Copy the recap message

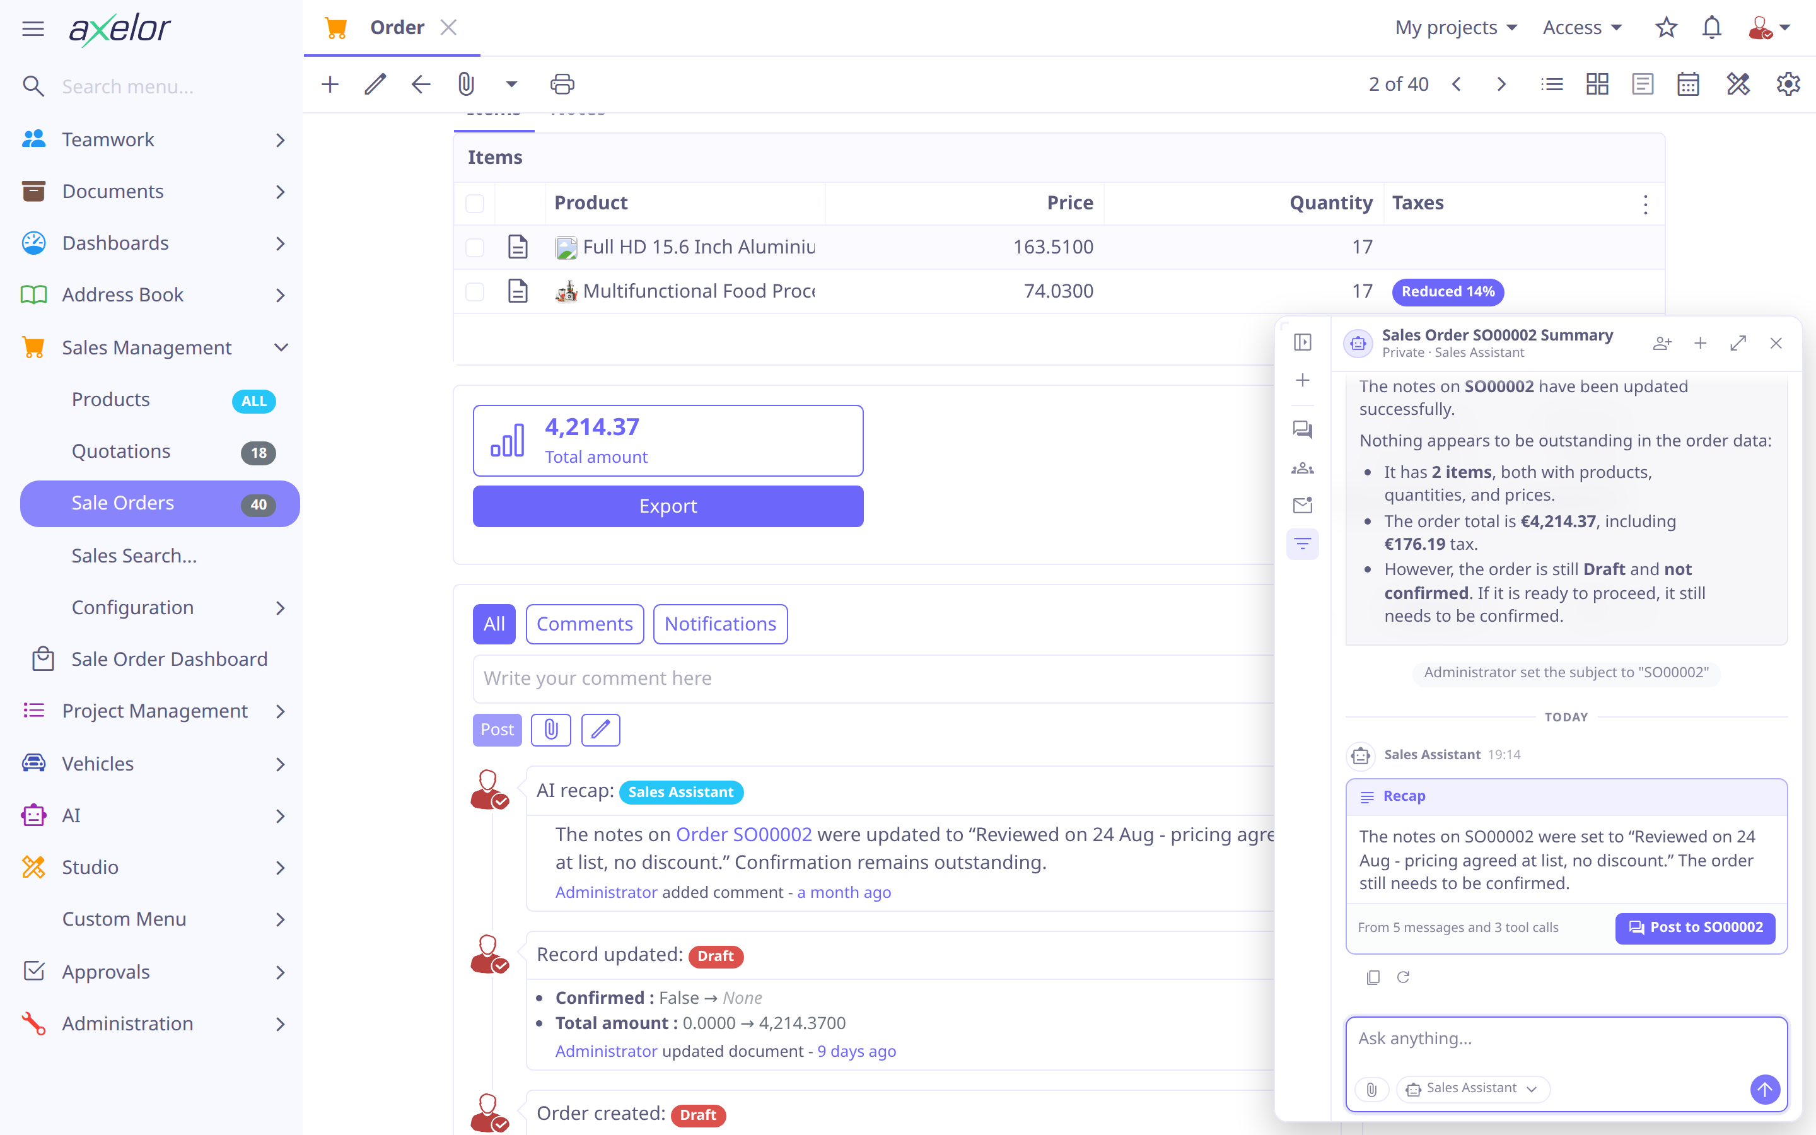(x=1373, y=977)
